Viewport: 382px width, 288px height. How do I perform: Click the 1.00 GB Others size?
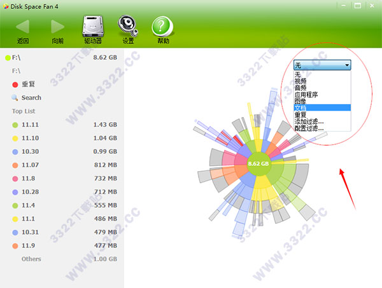click(x=105, y=259)
